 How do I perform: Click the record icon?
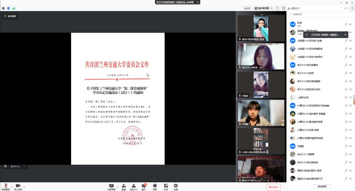(x=155, y=185)
